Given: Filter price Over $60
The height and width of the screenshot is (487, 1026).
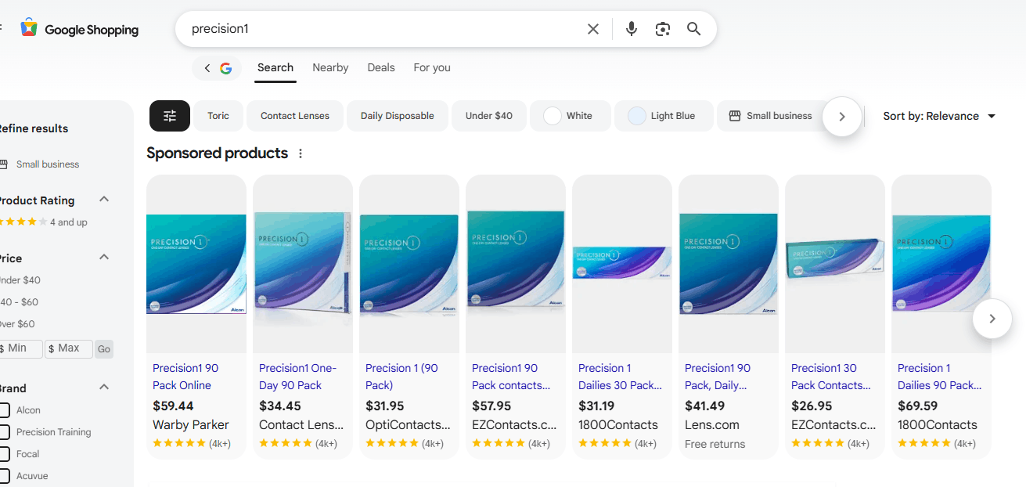Looking at the screenshot, I should pos(17,324).
